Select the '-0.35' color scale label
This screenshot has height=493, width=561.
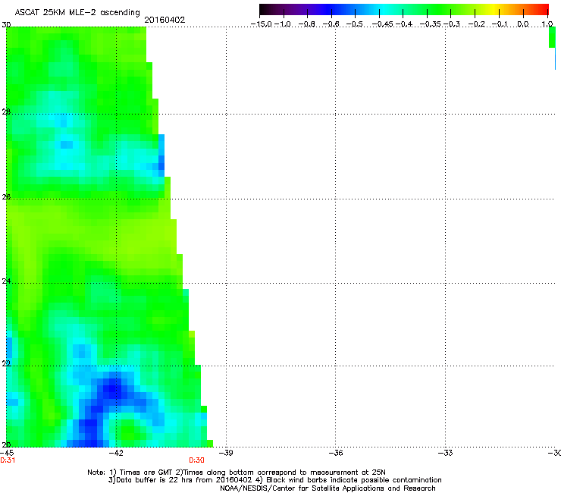point(431,24)
